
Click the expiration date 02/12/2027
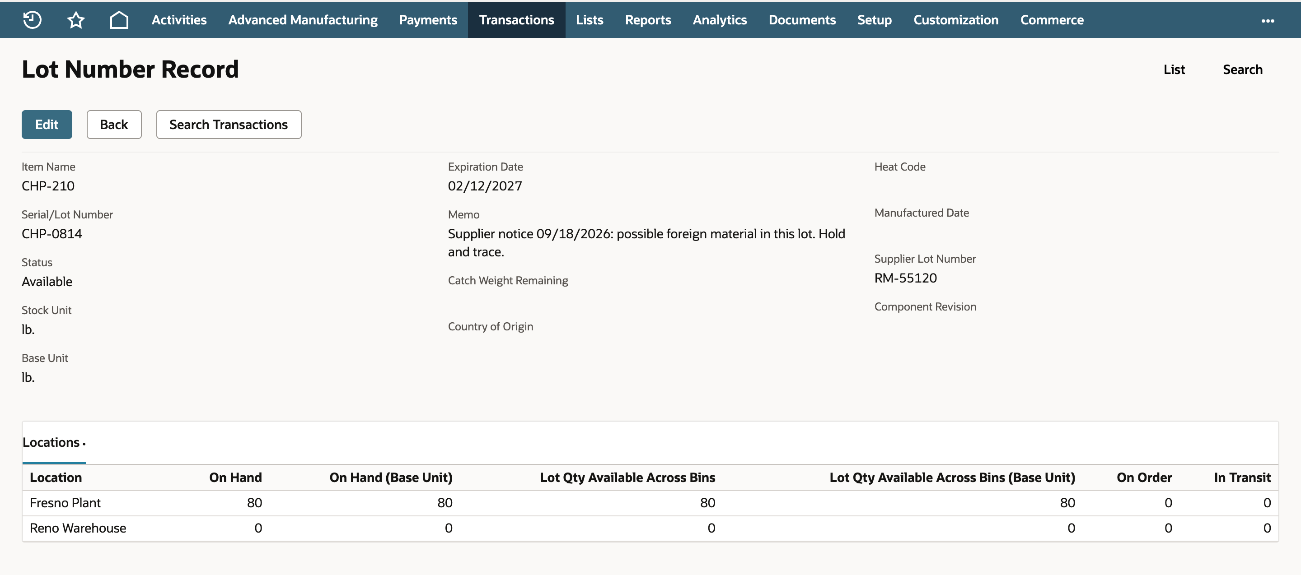click(485, 186)
